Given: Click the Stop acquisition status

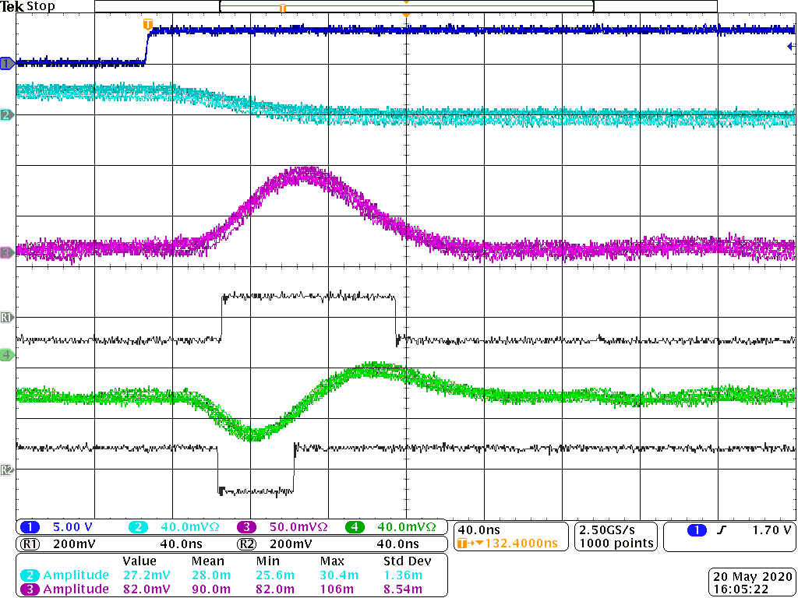Looking at the screenshot, I should point(41,6).
